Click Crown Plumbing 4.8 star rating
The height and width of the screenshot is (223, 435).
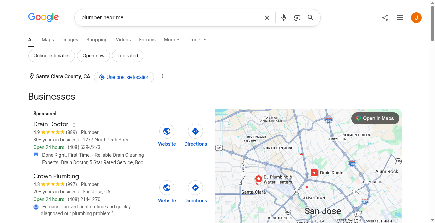53,184
